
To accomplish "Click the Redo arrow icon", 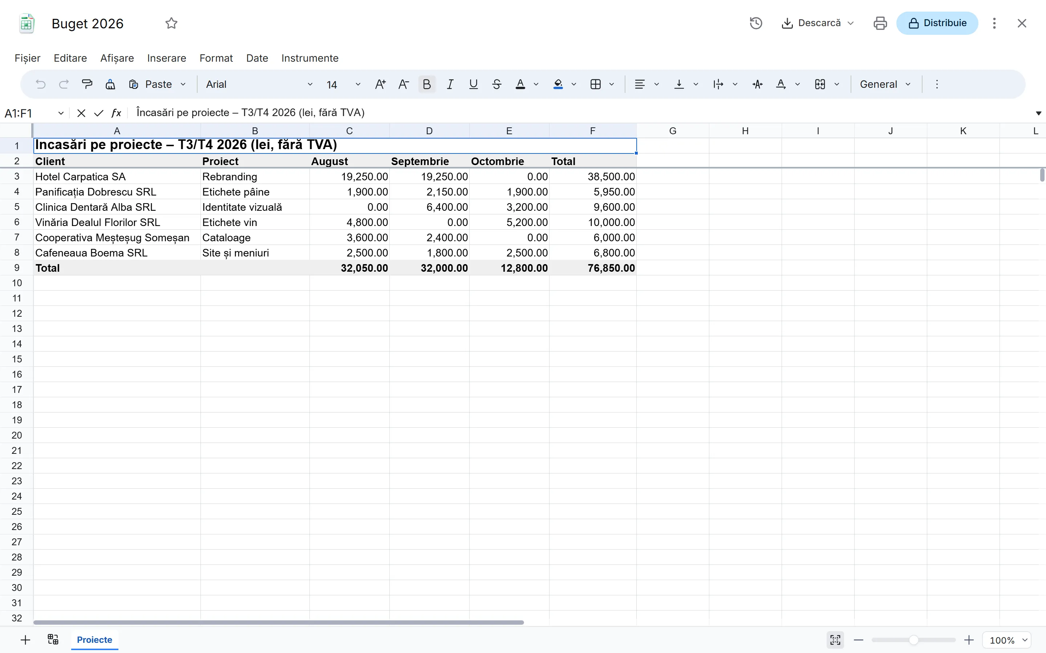I will click(x=64, y=84).
